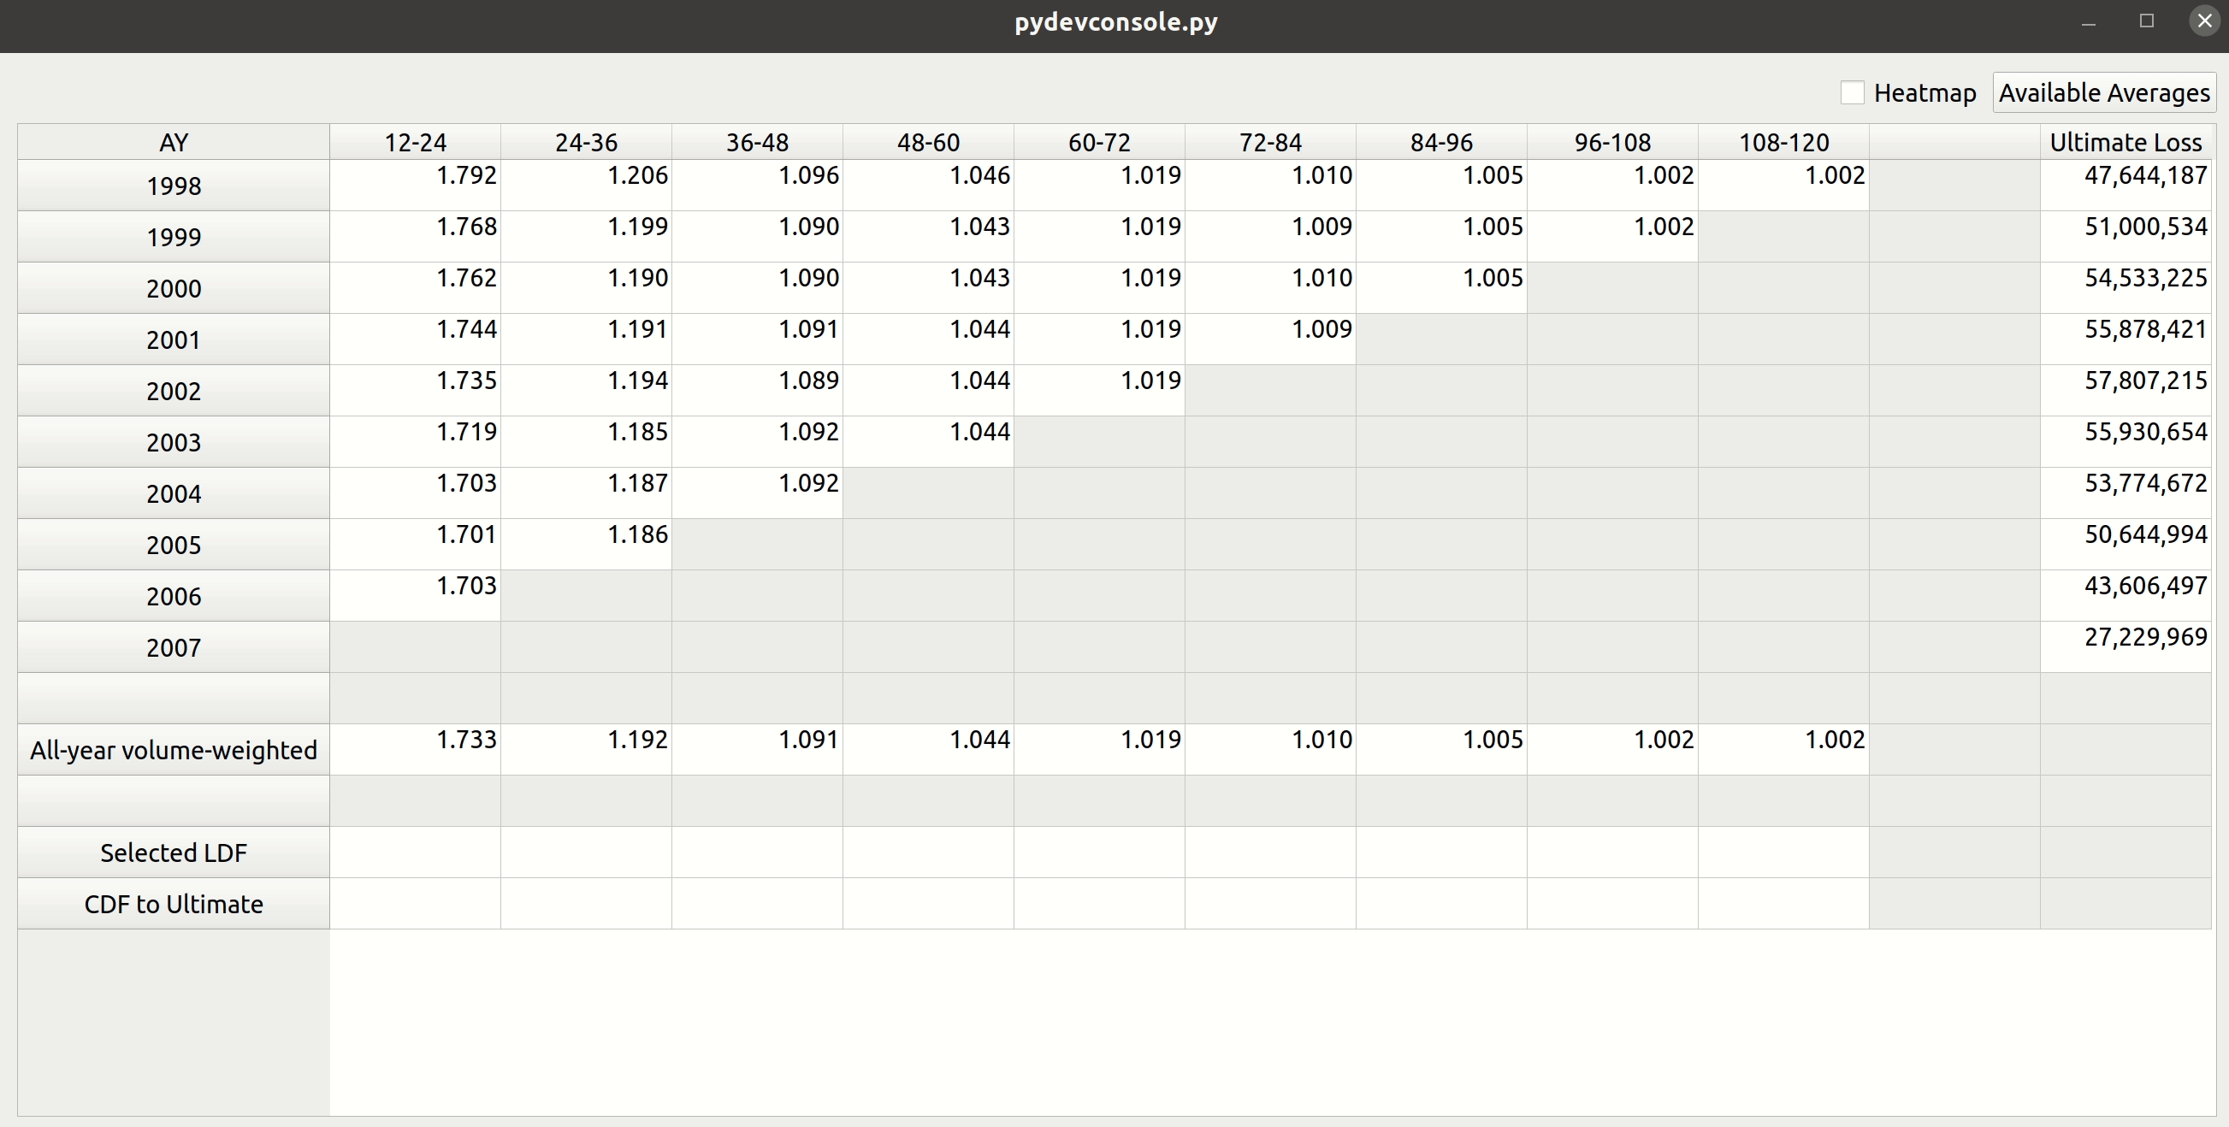Close the pydevconsole window

[2204, 21]
